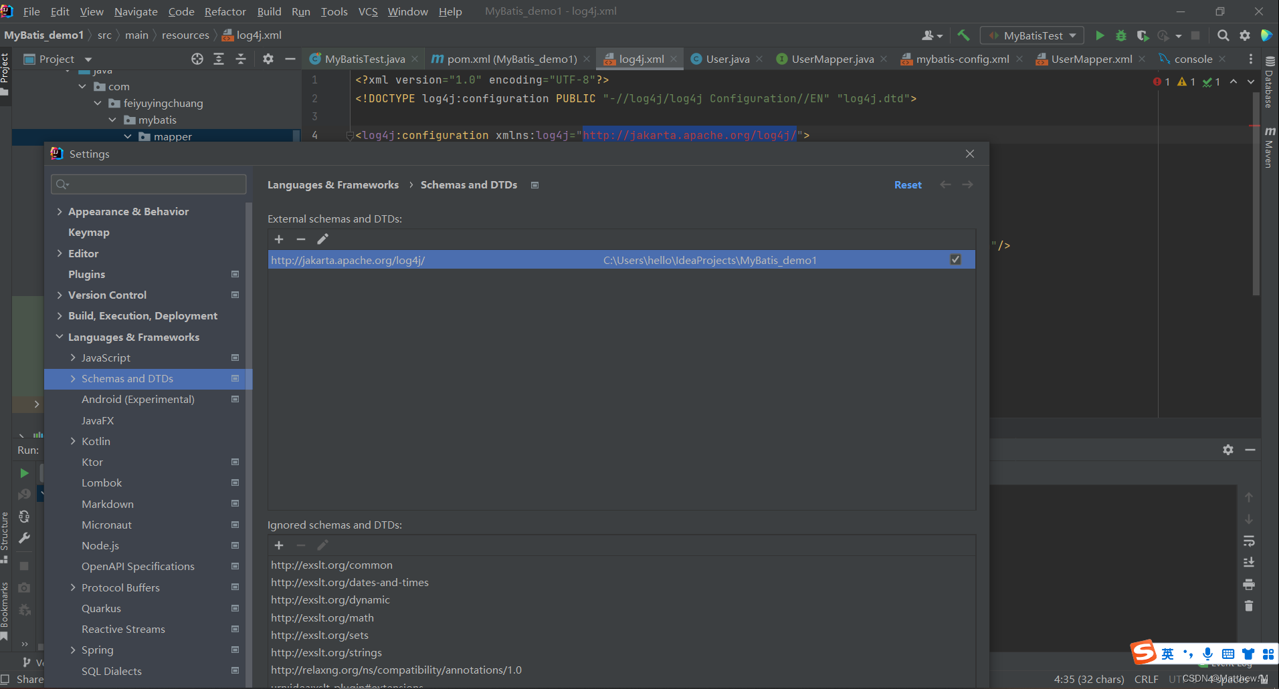Open more editor tabs menu
This screenshot has width=1279, height=689.
coord(1250,59)
